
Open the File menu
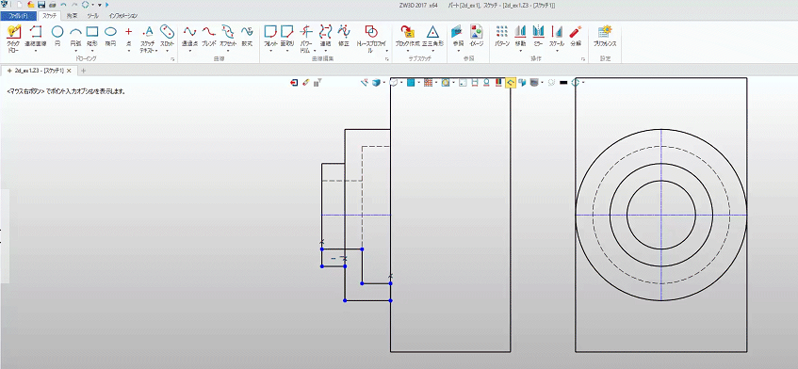coord(18,16)
